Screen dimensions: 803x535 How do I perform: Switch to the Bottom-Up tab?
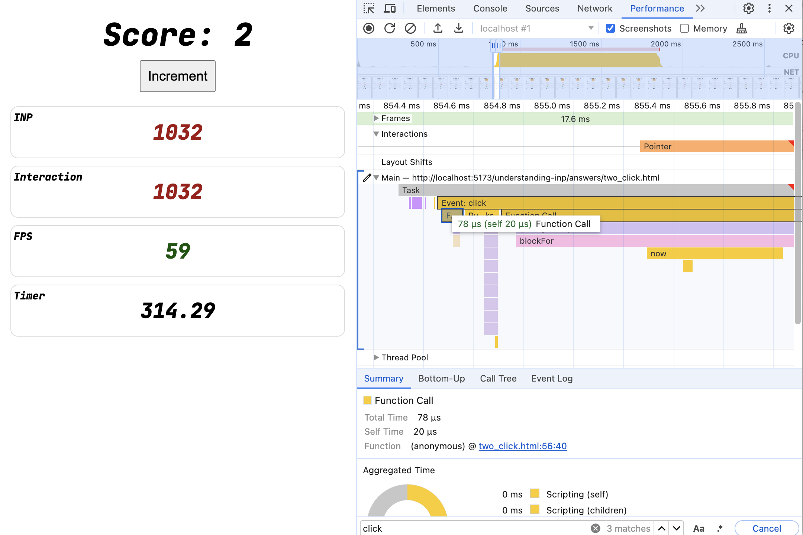(442, 378)
